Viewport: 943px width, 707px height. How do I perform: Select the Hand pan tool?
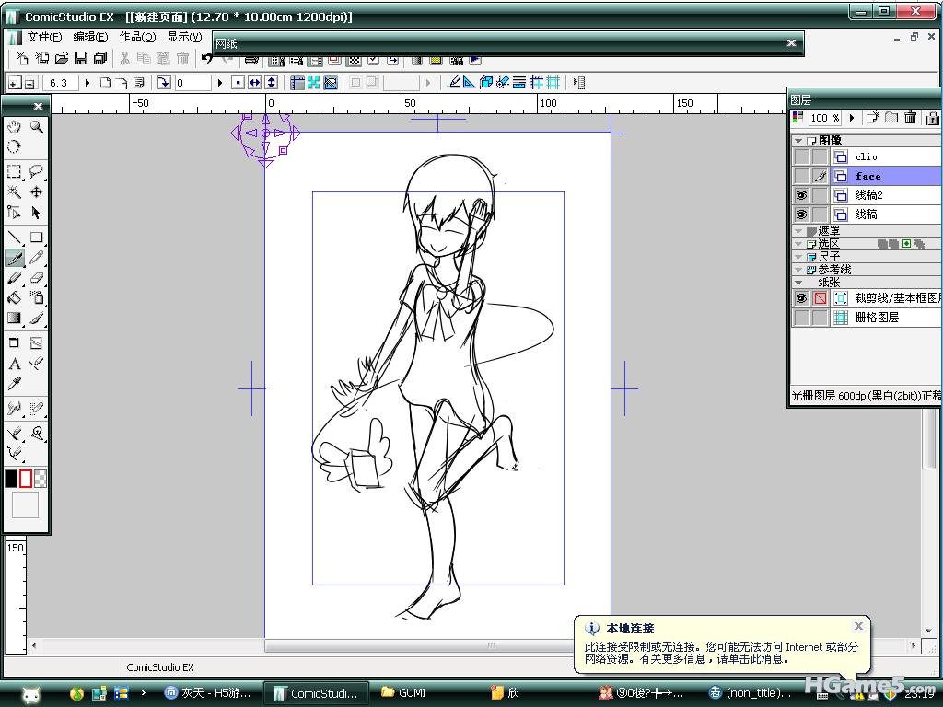[x=14, y=127]
